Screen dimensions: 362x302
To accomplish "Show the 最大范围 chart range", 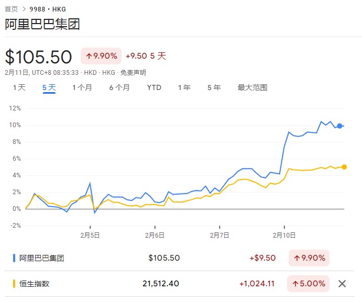I will pos(253,88).
